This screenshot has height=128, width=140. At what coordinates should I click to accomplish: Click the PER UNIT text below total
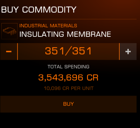point(82,88)
